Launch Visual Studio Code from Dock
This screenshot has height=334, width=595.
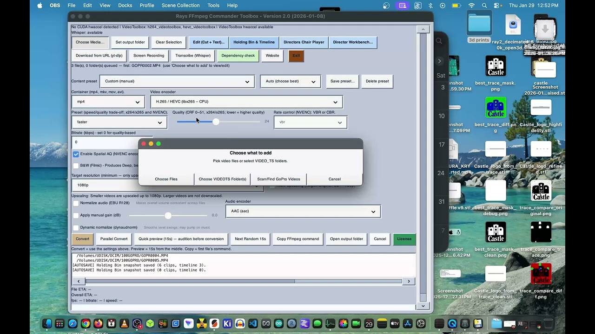click(x=253, y=323)
